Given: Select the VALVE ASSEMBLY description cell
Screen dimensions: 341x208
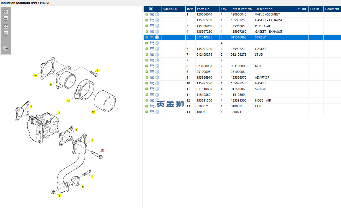Looking at the screenshot, I should click(273, 14).
